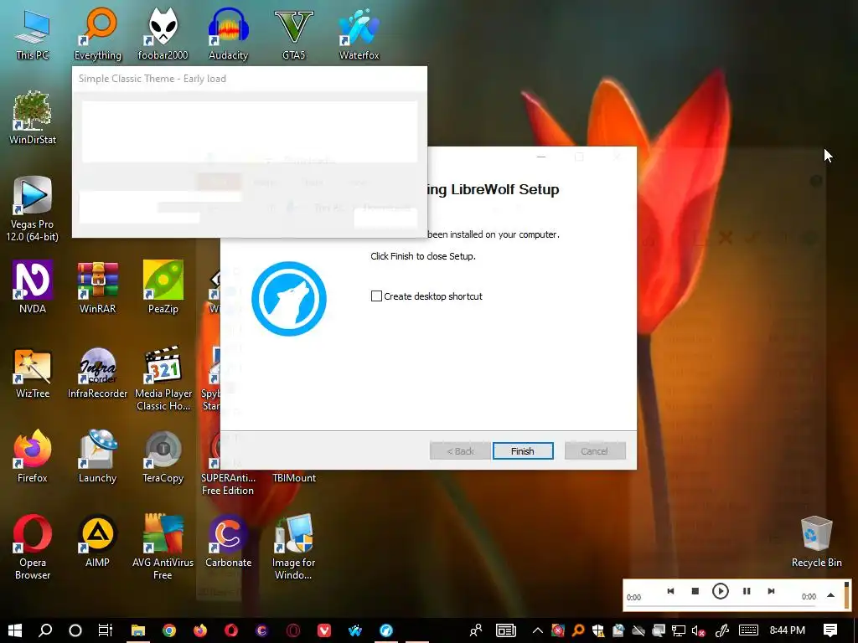Screen dimensions: 858x643
Task: Open the People icon in the taskbar
Action: coord(476,630)
